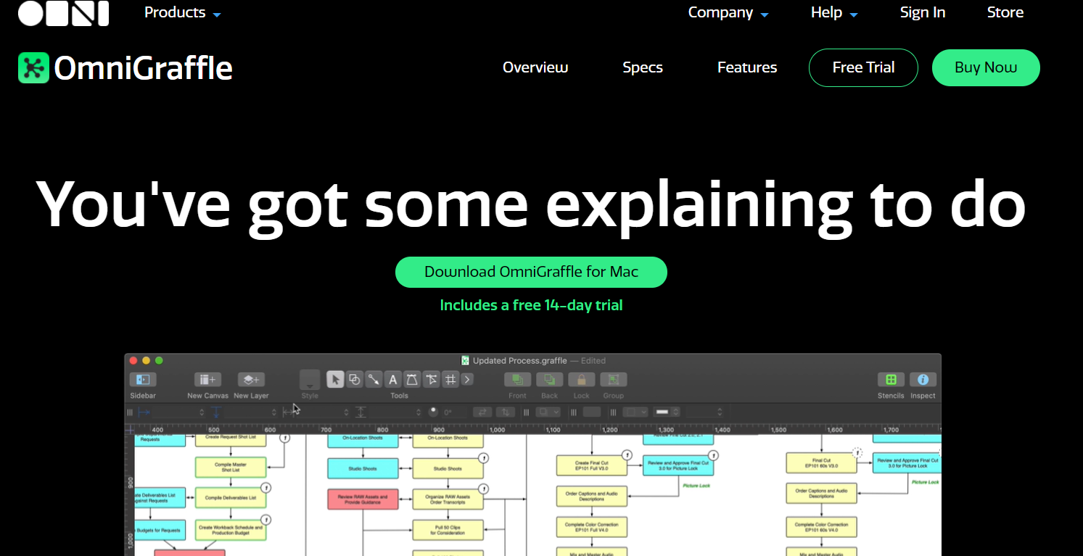1083x556 pixels.
Task: Click the OmniGraffle product name
Action: tap(144, 68)
